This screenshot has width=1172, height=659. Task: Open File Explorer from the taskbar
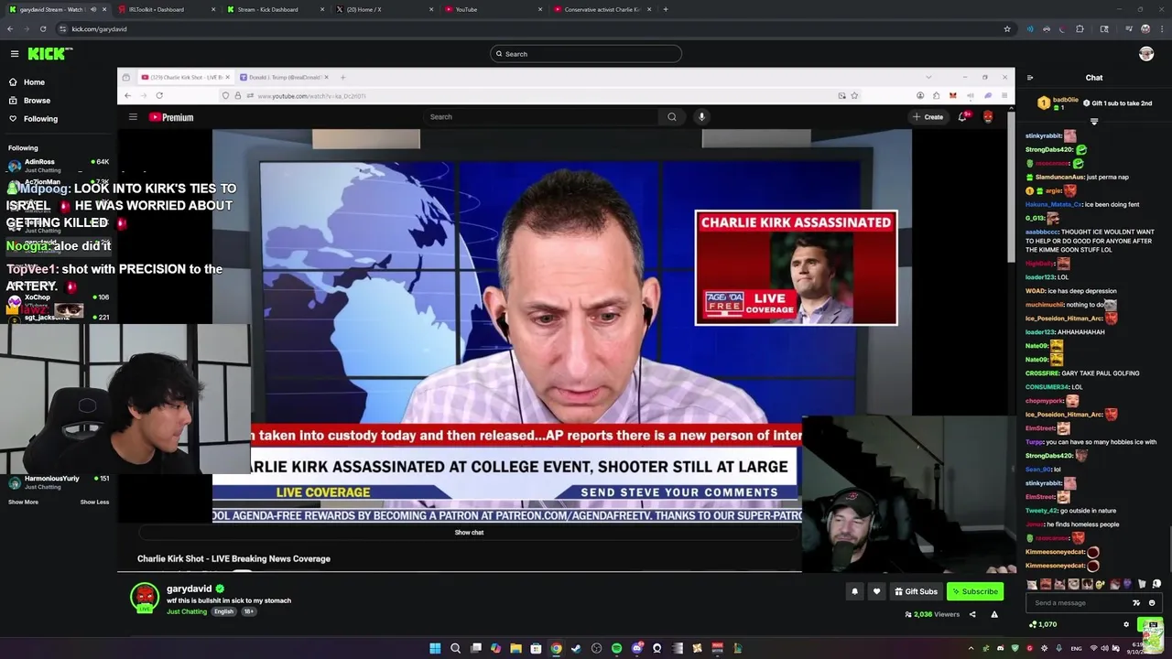[x=515, y=648]
